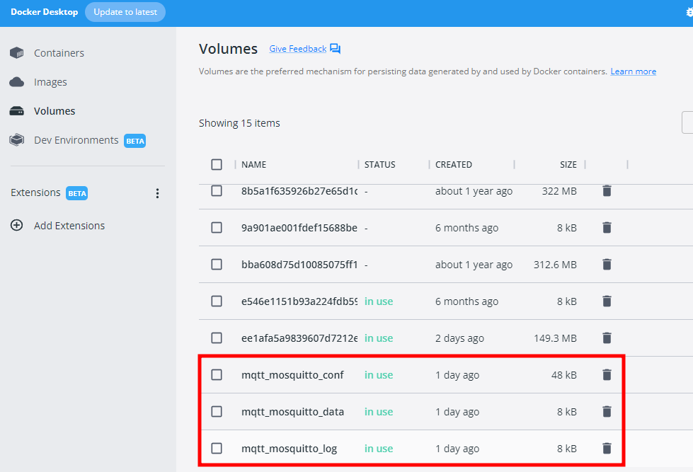Go to Images in the sidebar
Viewport: 693px width, 472px height.
[50, 82]
